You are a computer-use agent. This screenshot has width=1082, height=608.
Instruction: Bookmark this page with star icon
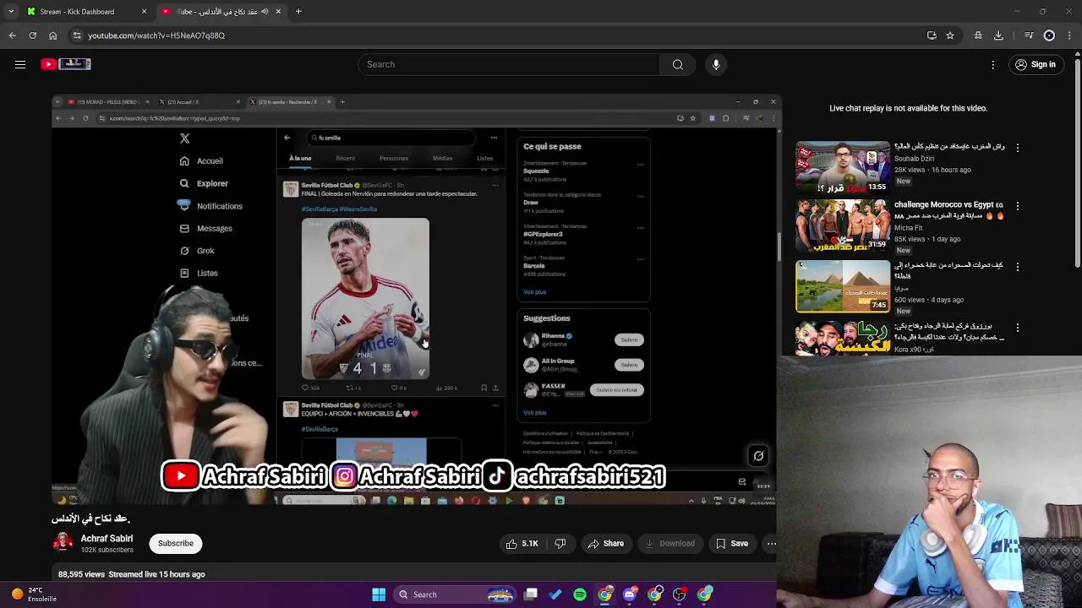(x=950, y=35)
